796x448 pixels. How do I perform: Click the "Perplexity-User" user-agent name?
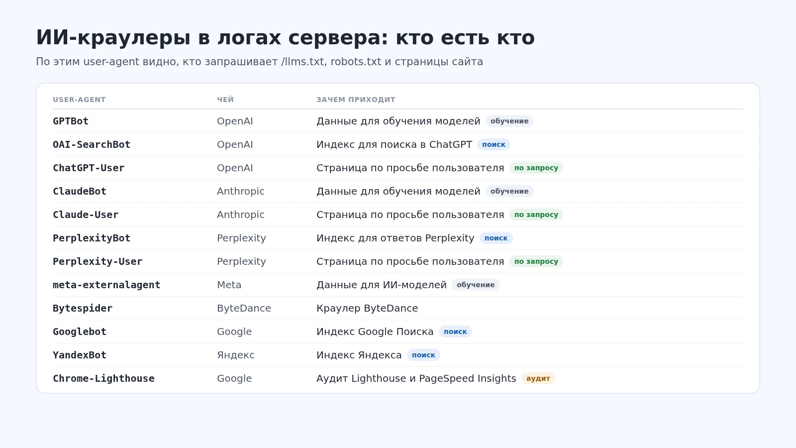[98, 261]
